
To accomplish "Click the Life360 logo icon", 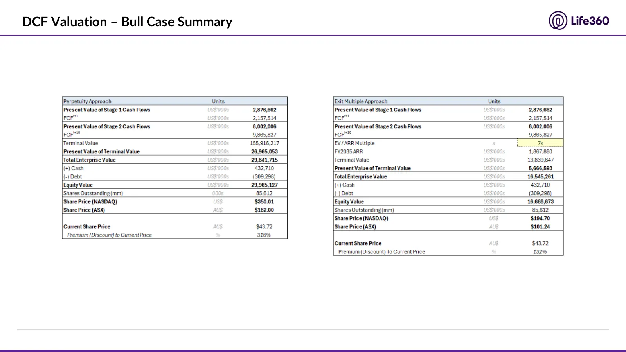I will click(x=558, y=20).
